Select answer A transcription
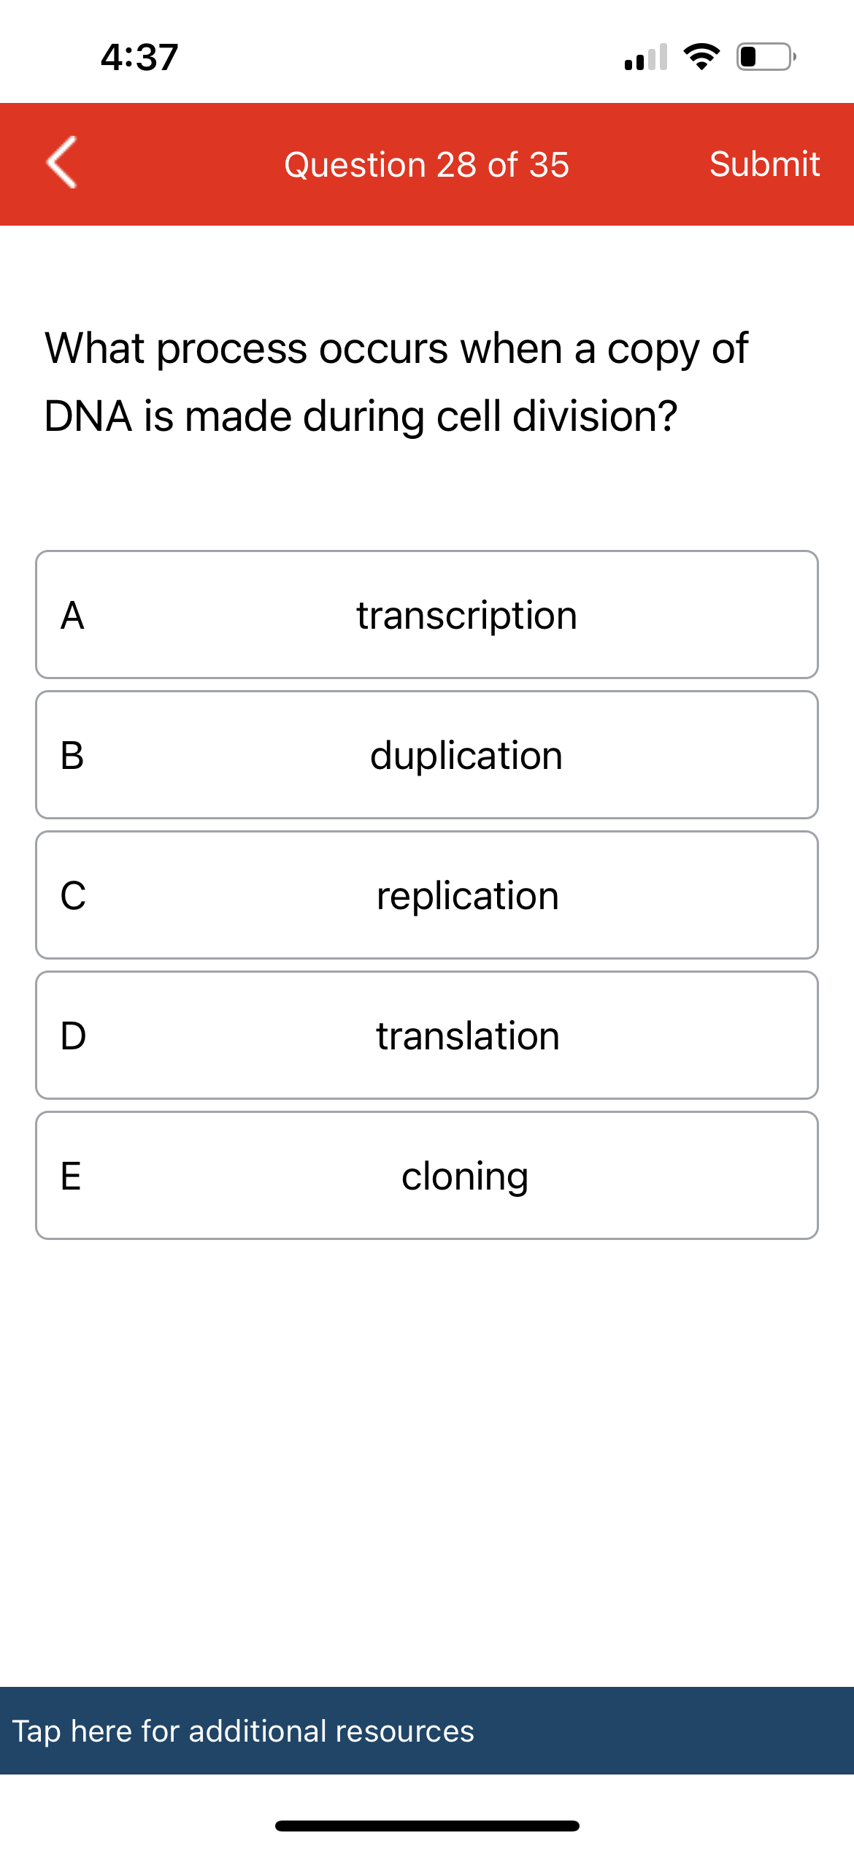Viewport: 854px width, 1849px height. 427,614
